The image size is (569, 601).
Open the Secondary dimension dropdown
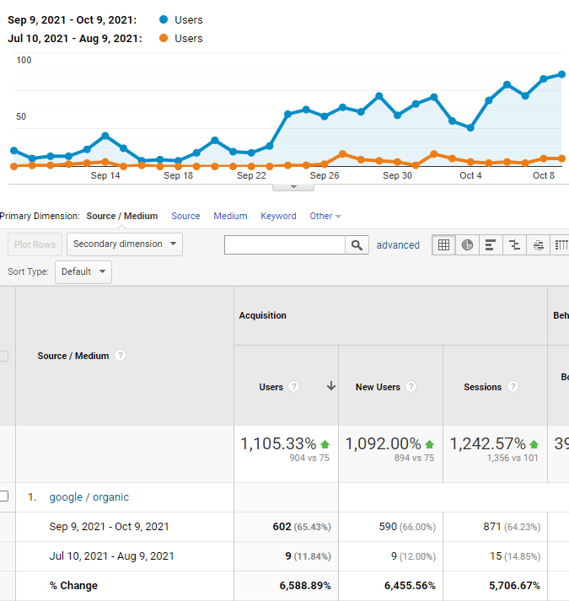coord(125,244)
